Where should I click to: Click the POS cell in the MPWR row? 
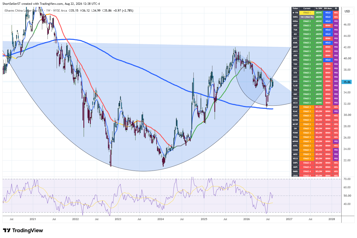tap(336, 141)
